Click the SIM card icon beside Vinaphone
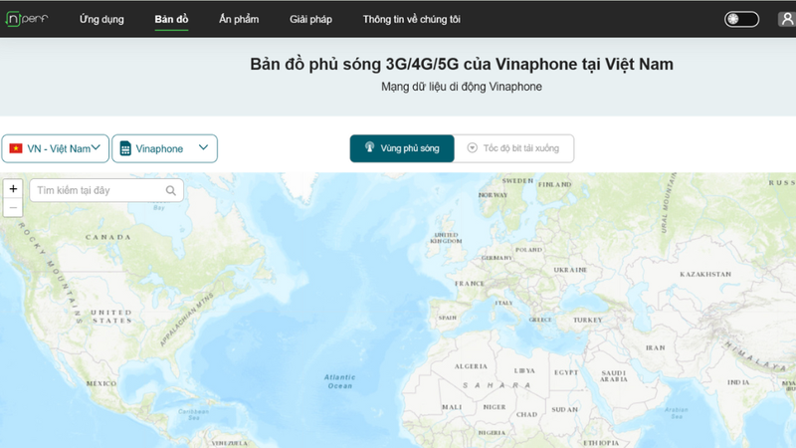 (125, 148)
